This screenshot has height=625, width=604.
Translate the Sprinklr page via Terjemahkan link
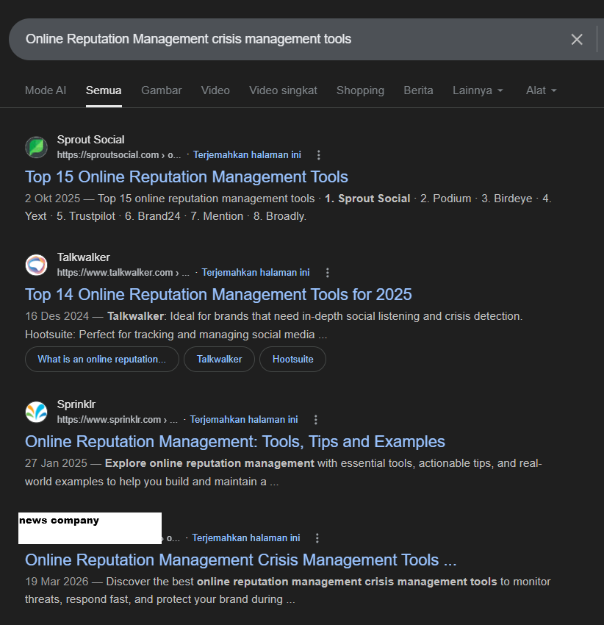pyautogui.click(x=244, y=420)
